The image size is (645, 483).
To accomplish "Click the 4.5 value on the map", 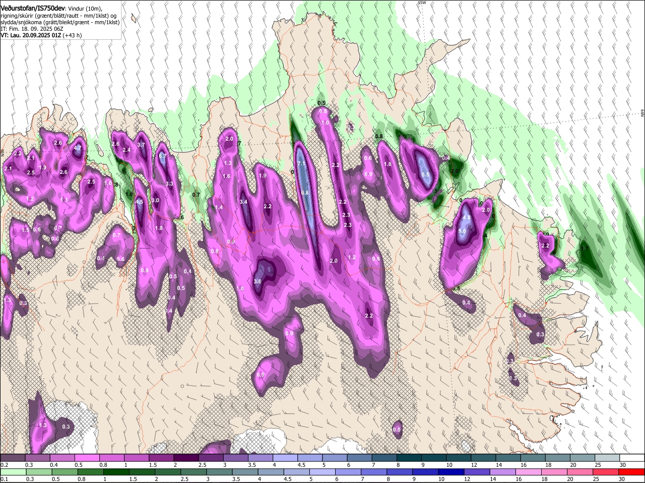I will (140, 202).
